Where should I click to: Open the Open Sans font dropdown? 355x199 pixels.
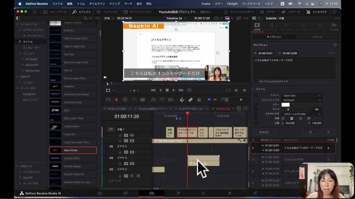point(302,95)
